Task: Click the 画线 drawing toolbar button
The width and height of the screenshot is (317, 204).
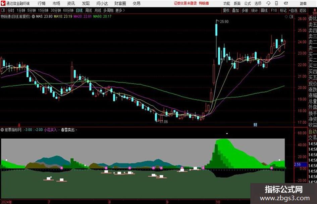Action: [264, 10]
